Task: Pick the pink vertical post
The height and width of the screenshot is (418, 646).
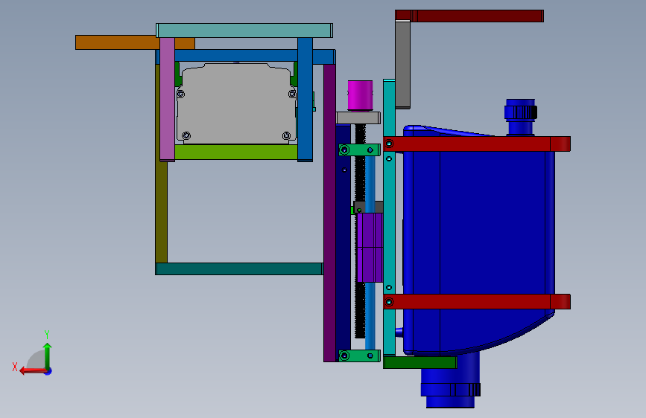Action: (x=167, y=99)
